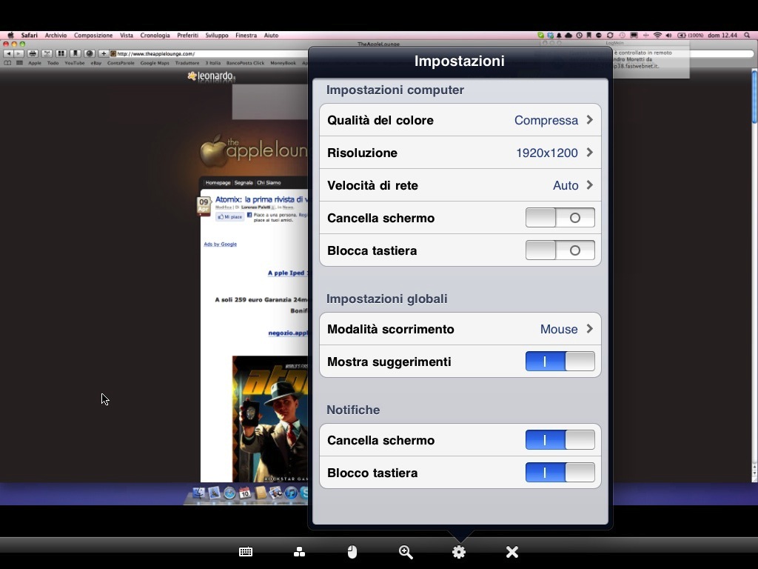Click the plus add-bookmark button
The image size is (758, 569).
click(104, 53)
